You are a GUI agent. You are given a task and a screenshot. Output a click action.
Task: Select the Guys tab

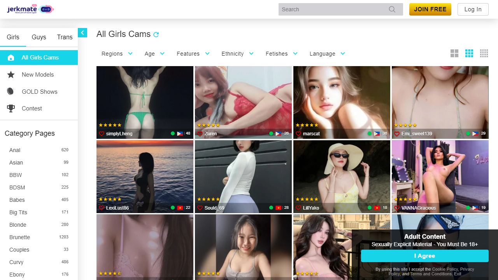[x=39, y=37]
